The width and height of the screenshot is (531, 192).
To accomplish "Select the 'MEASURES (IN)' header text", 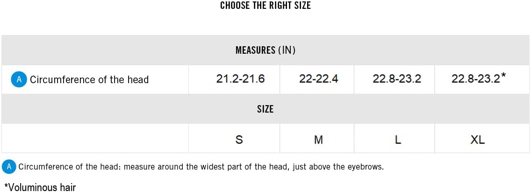I will coord(265,50).
